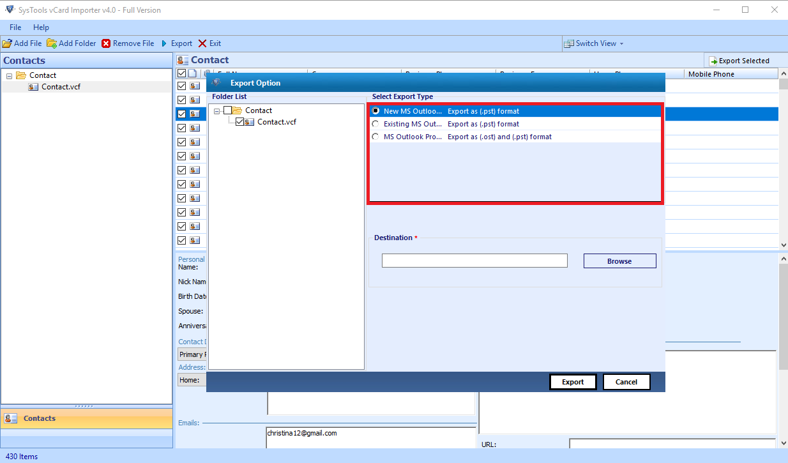
Task: Uncheck the checkbox of the highlighted contact row
Action: coord(181,114)
